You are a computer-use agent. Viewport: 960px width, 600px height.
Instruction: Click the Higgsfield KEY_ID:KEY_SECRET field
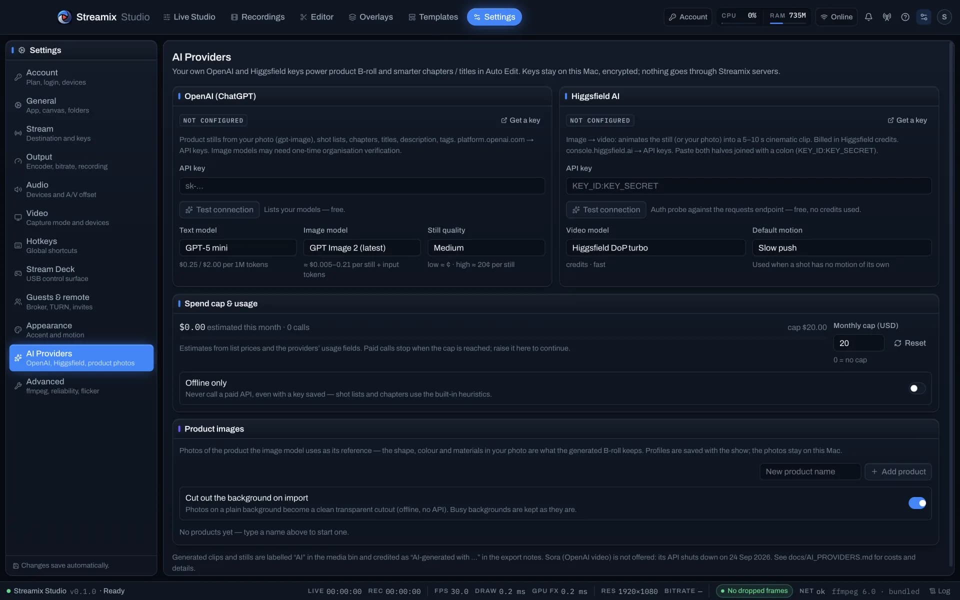pos(748,186)
